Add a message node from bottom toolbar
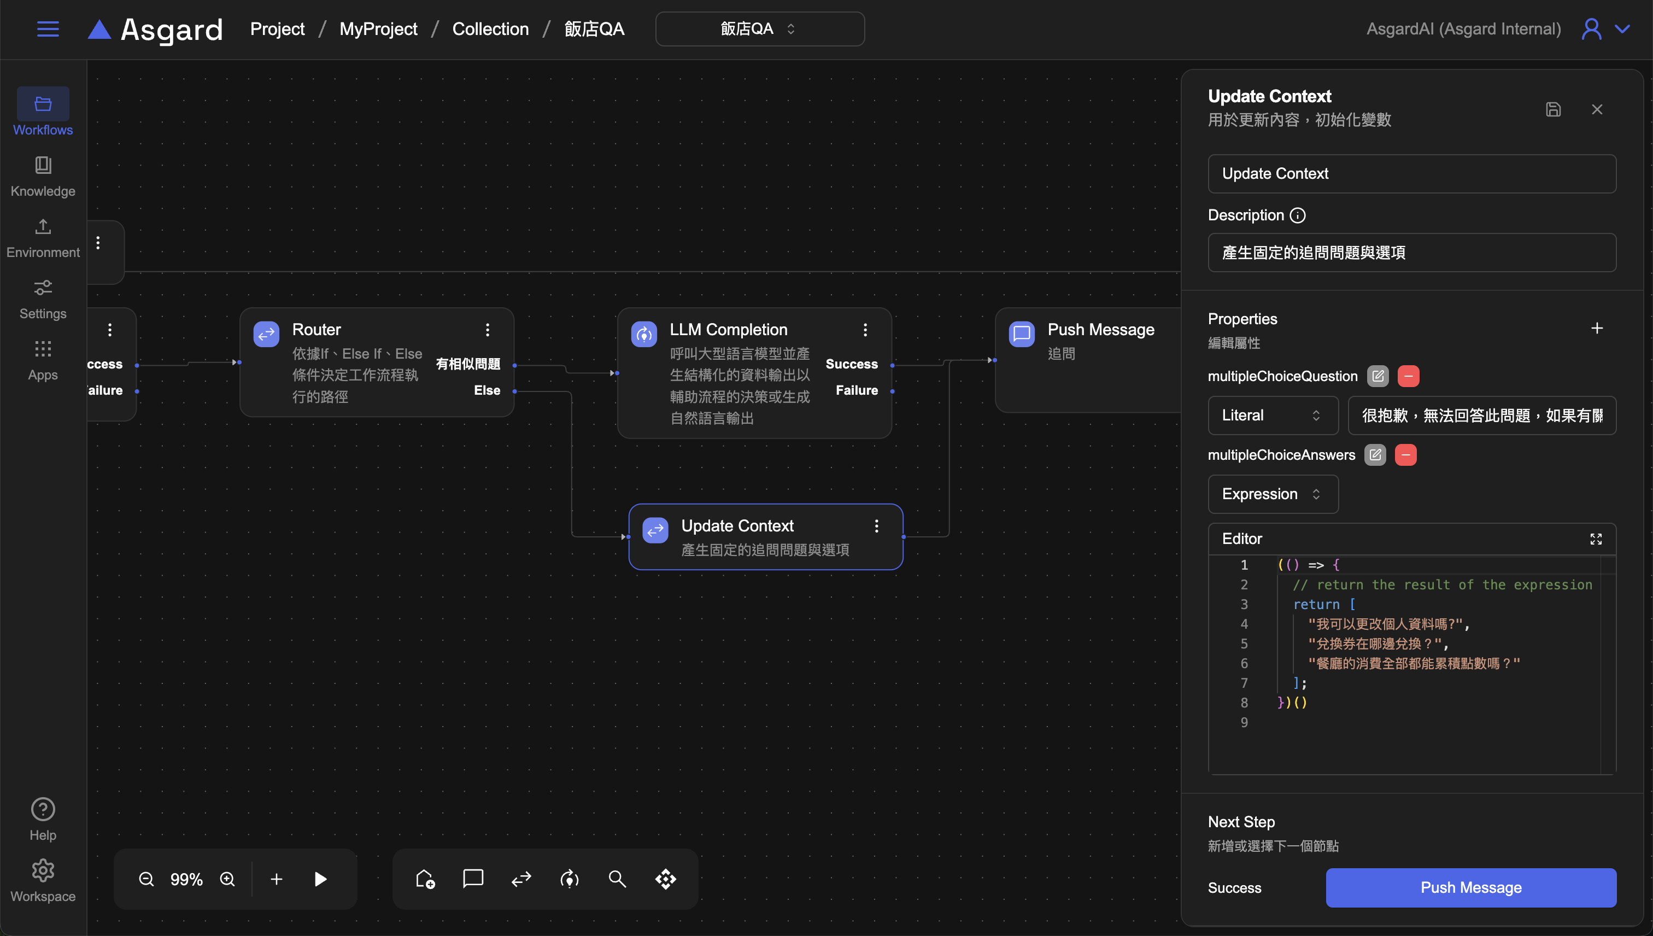 [473, 879]
